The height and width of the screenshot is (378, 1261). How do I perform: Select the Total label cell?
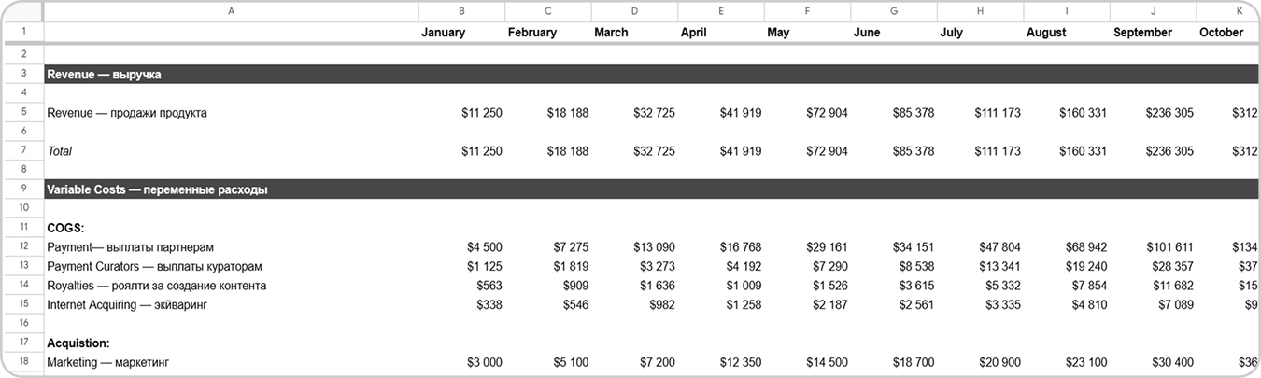coord(60,151)
